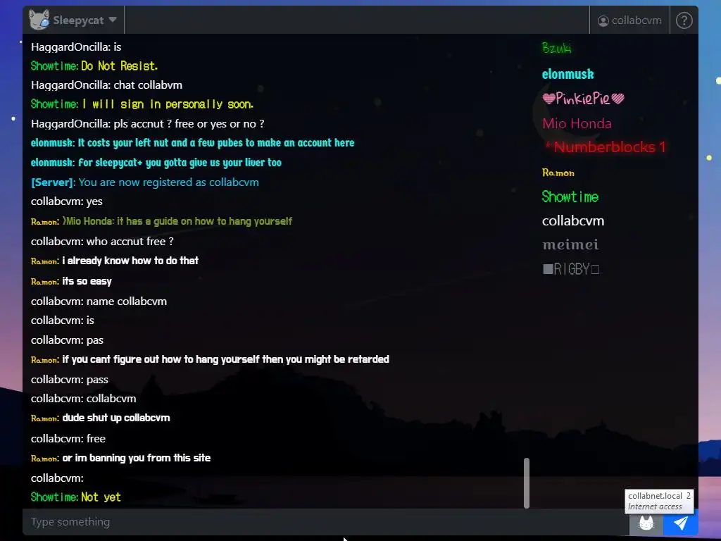Open the collabcvm account menu
Screen dimensions: 721x541
click(x=629, y=20)
